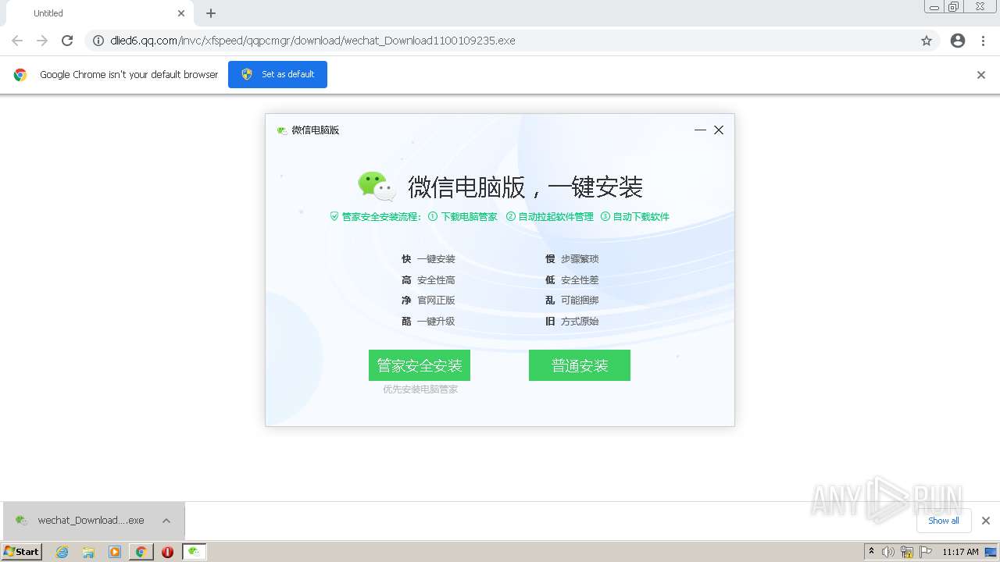This screenshot has height=562, width=1000.
Task: Show hidden tray icons arrow
Action: tap(871, 552)
